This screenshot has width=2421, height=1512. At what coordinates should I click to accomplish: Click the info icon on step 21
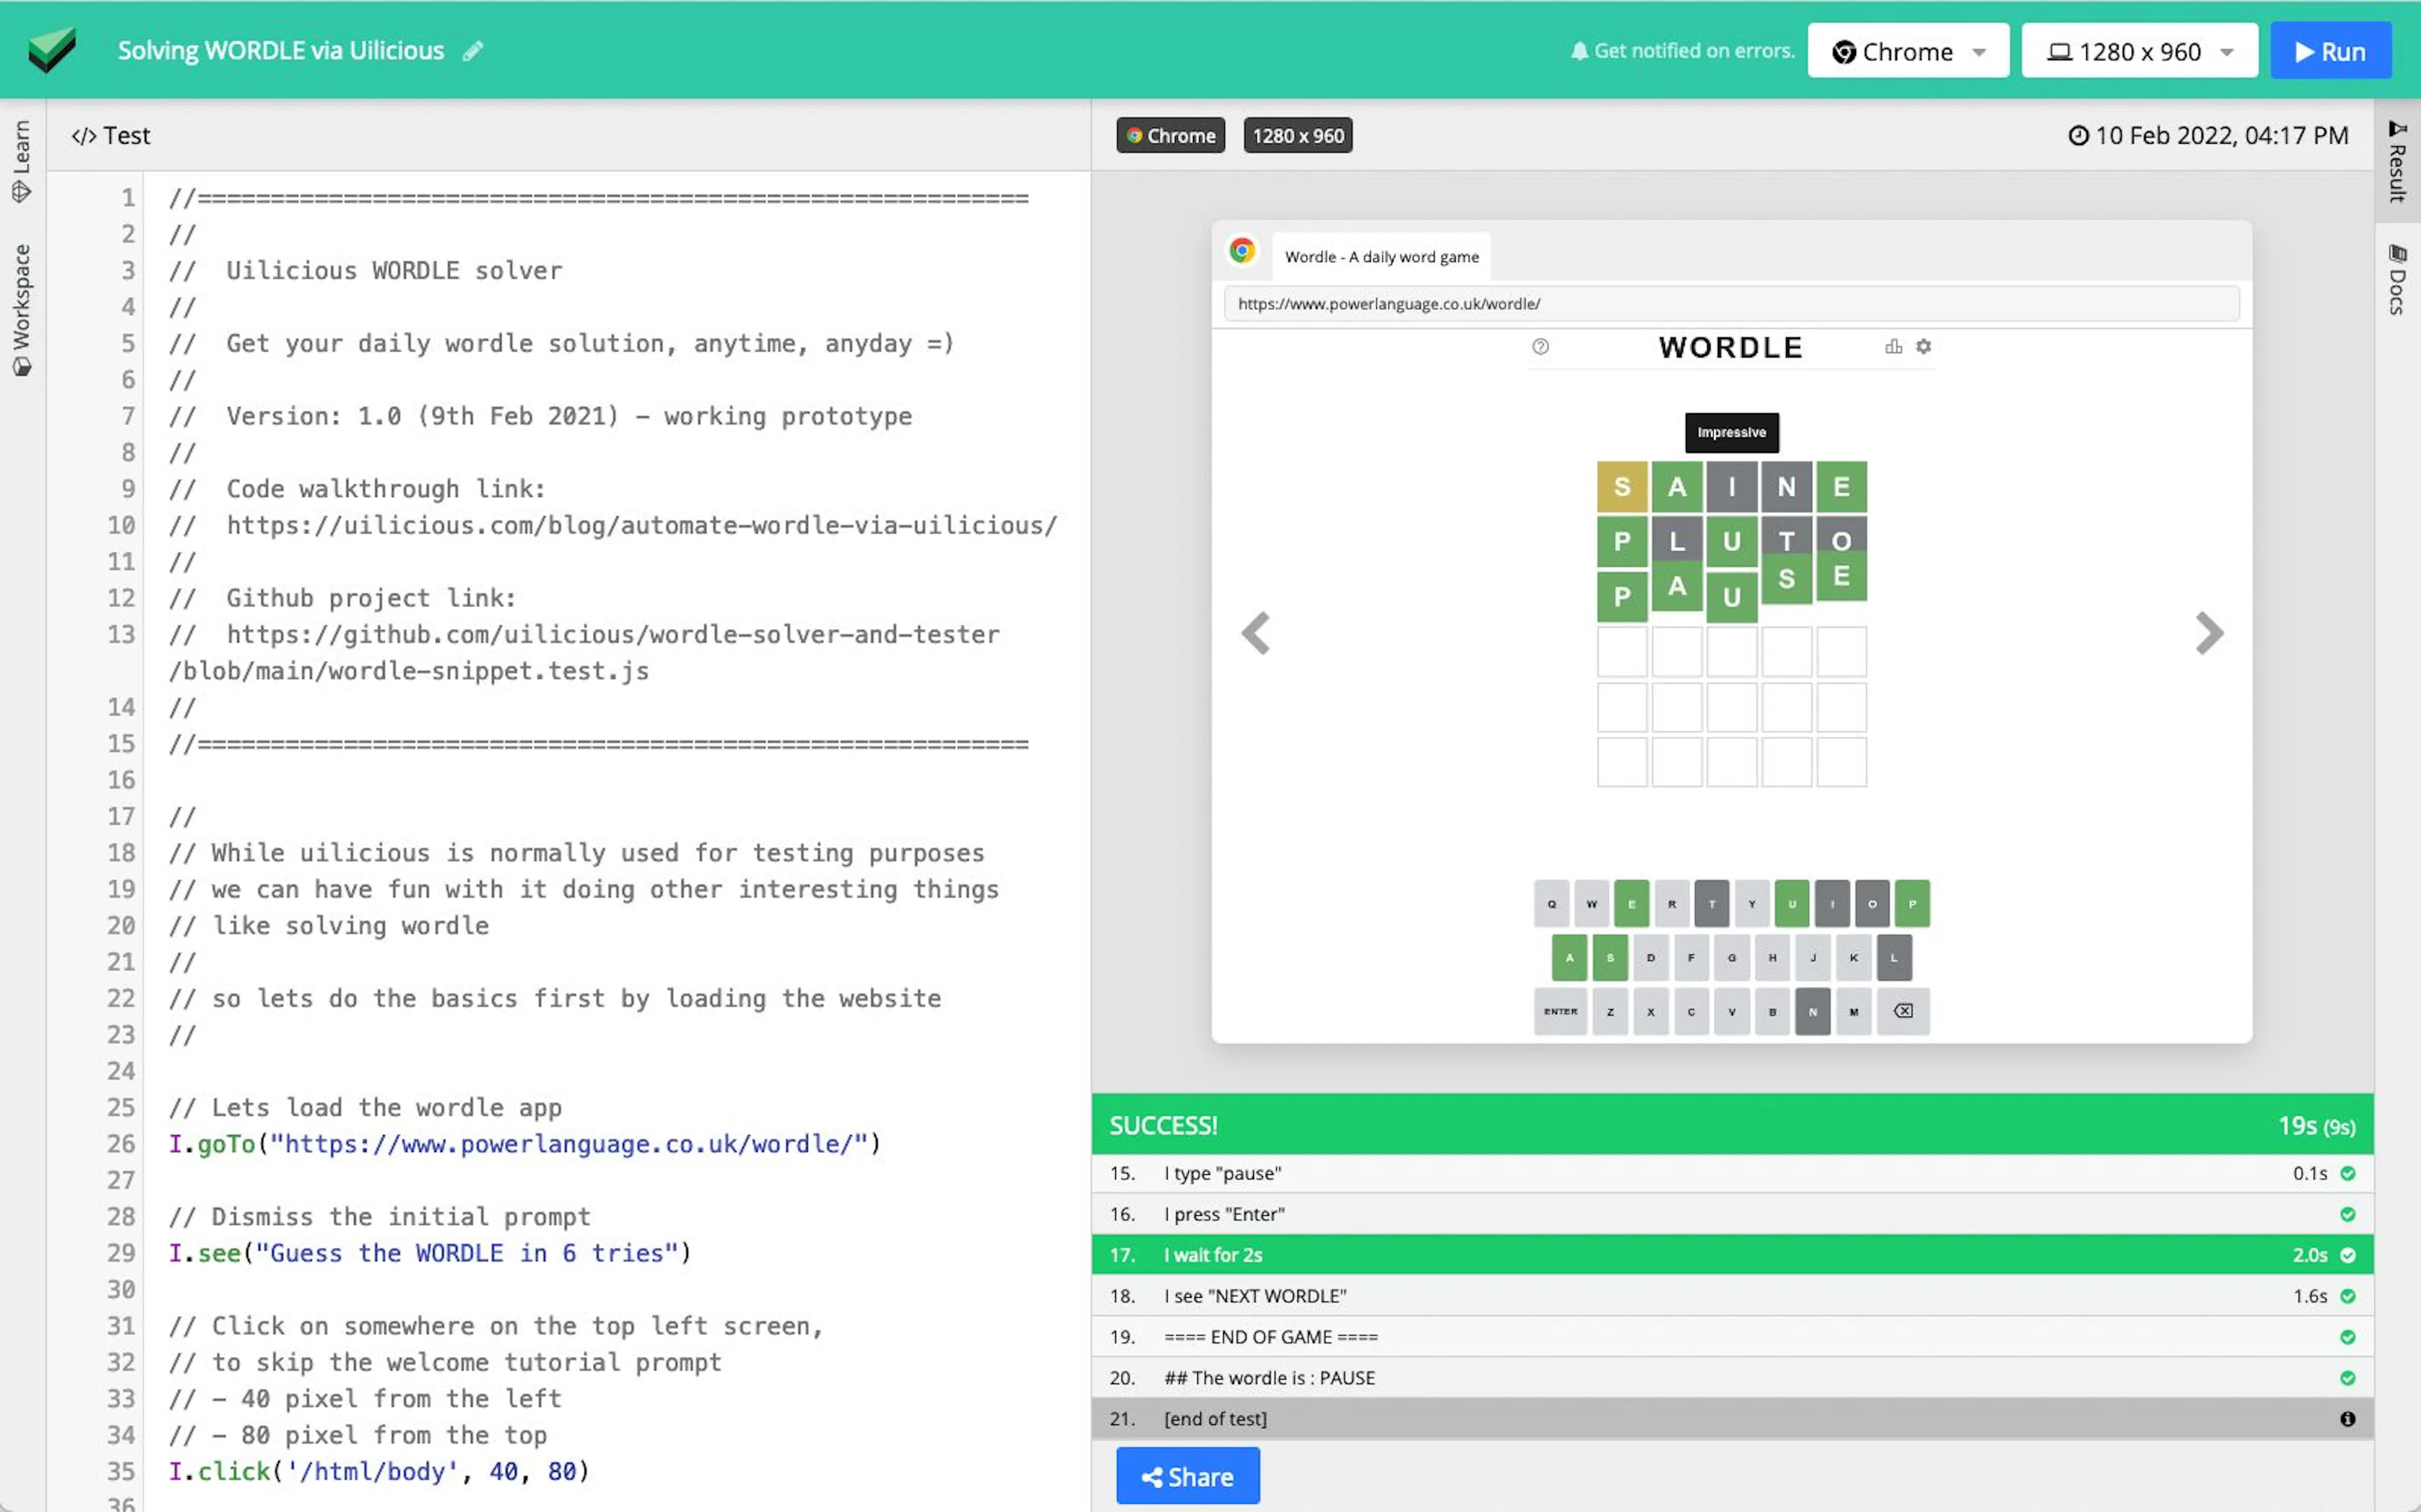point(2347,1420)
